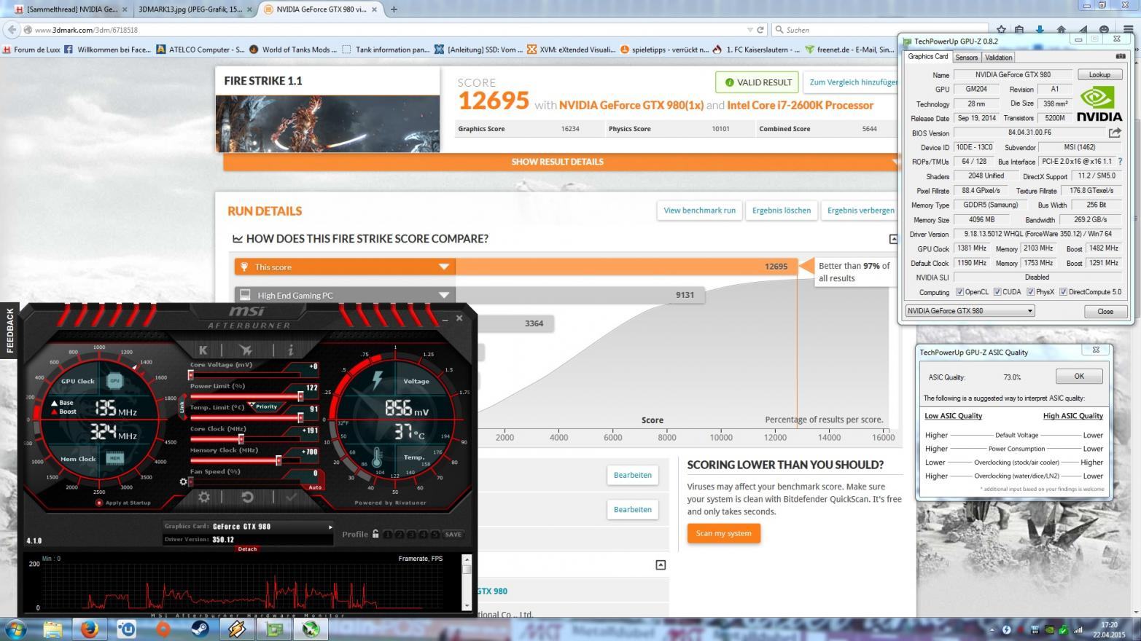The height and width of the screenshot is (641, 1141).
Task: Show hidden system tray icons
Action: pos(992,629)
